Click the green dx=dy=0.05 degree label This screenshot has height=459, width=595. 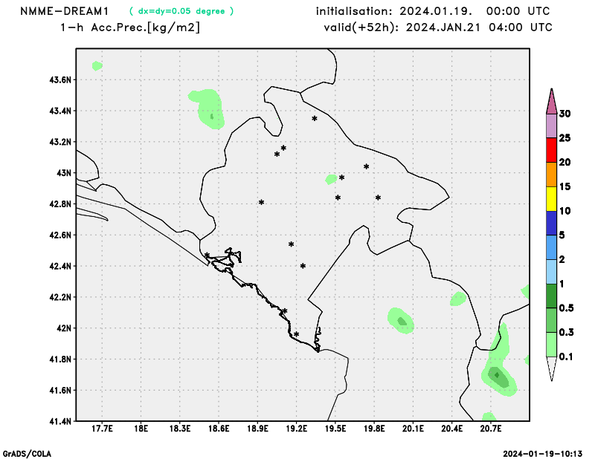(x=181, y=11)
